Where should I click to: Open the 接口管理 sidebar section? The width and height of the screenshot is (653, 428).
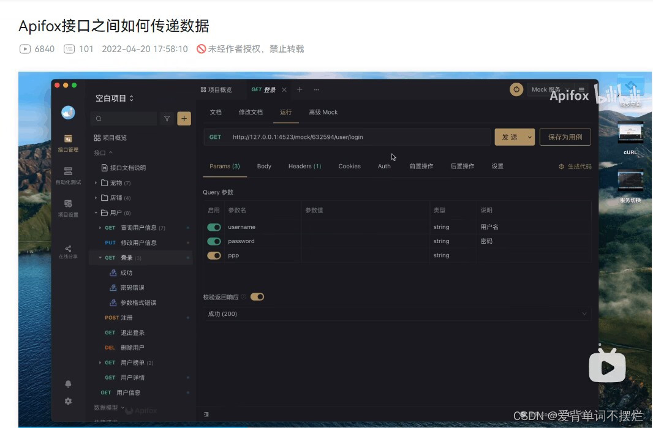pyautogui.click(x=68, y=143)
